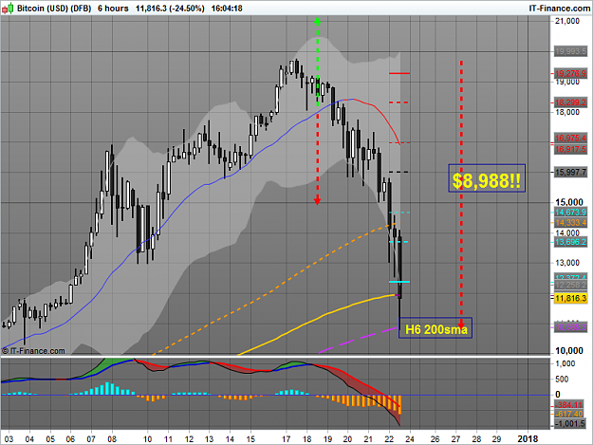Click date 20 on the time axis
The image size is (593, 445).
pyautogui.click(x=348, y=439)
